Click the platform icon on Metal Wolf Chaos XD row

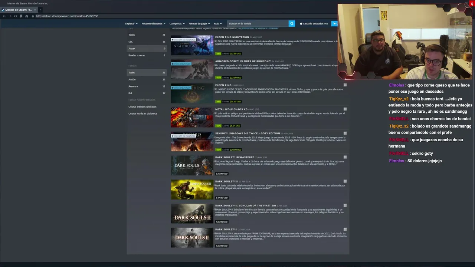click(x=345, y=109)
